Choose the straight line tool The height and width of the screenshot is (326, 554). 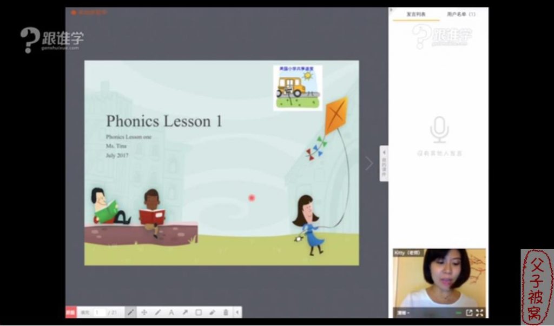[x=158, y=312]
